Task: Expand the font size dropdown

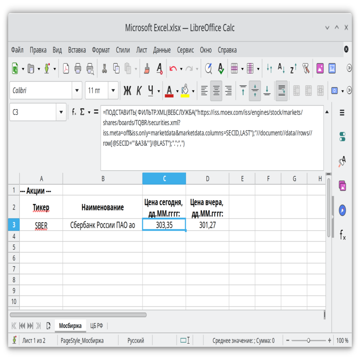Action: (113, 90)
